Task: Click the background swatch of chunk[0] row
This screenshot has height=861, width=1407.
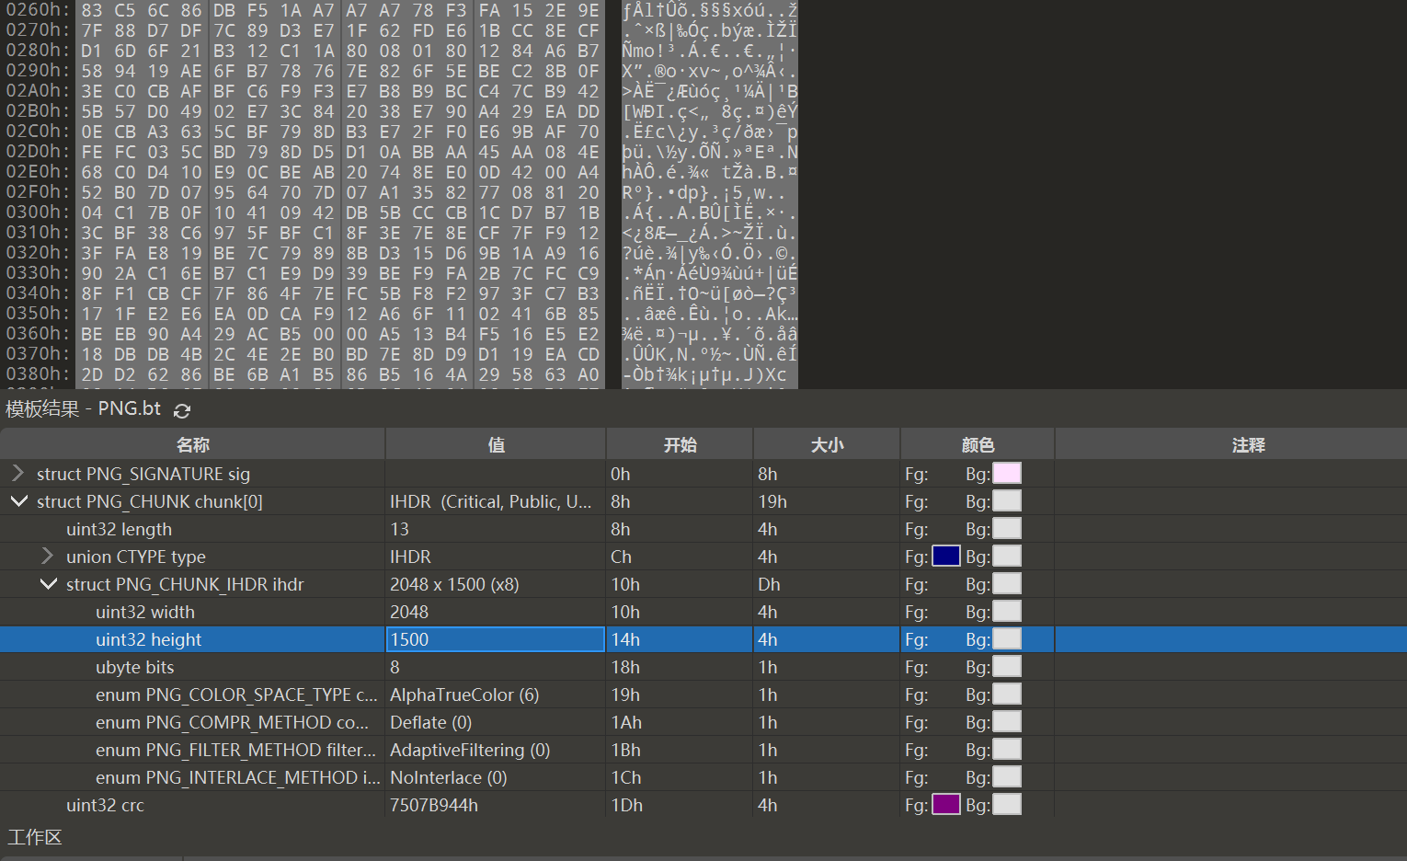Action: [1007, 500]
